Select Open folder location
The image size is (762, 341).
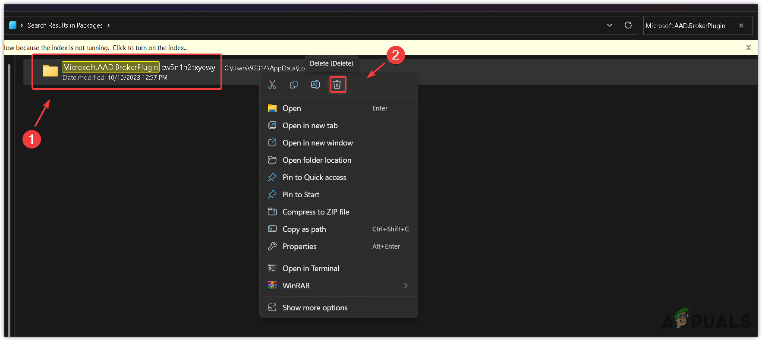coord(339,160)
